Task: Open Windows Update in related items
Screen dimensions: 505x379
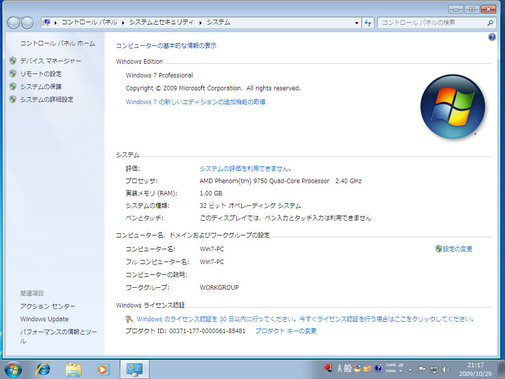Action: pyautogui.click(x=44, y=319)
